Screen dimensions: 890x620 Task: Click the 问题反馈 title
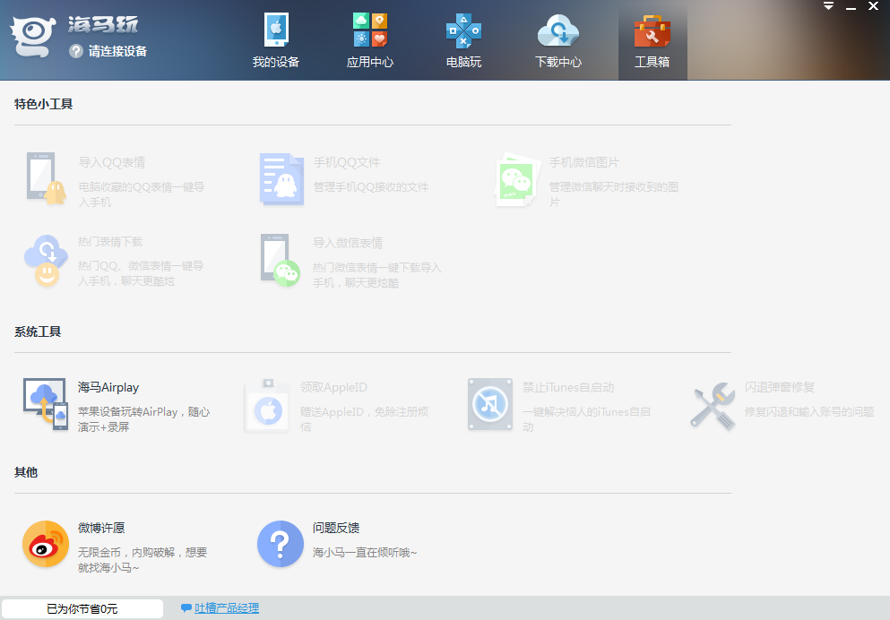click(336, 528)
